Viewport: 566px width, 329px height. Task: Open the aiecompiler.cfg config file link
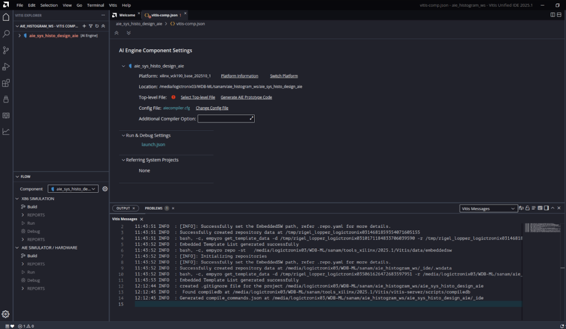(176, 108)
